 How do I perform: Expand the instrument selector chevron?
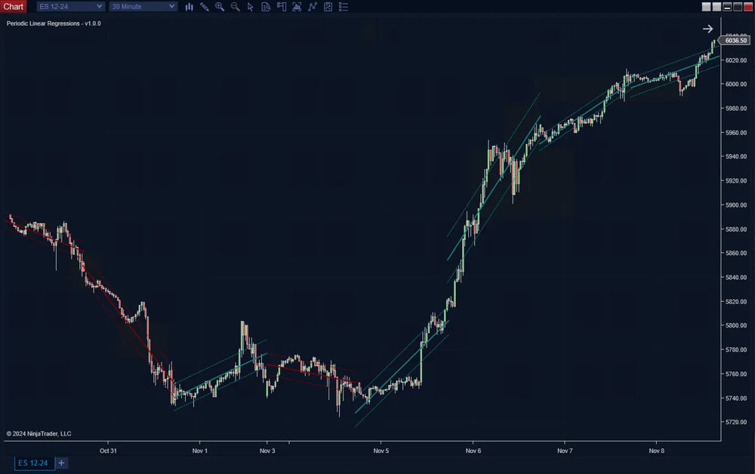click(x=100, y=6)
